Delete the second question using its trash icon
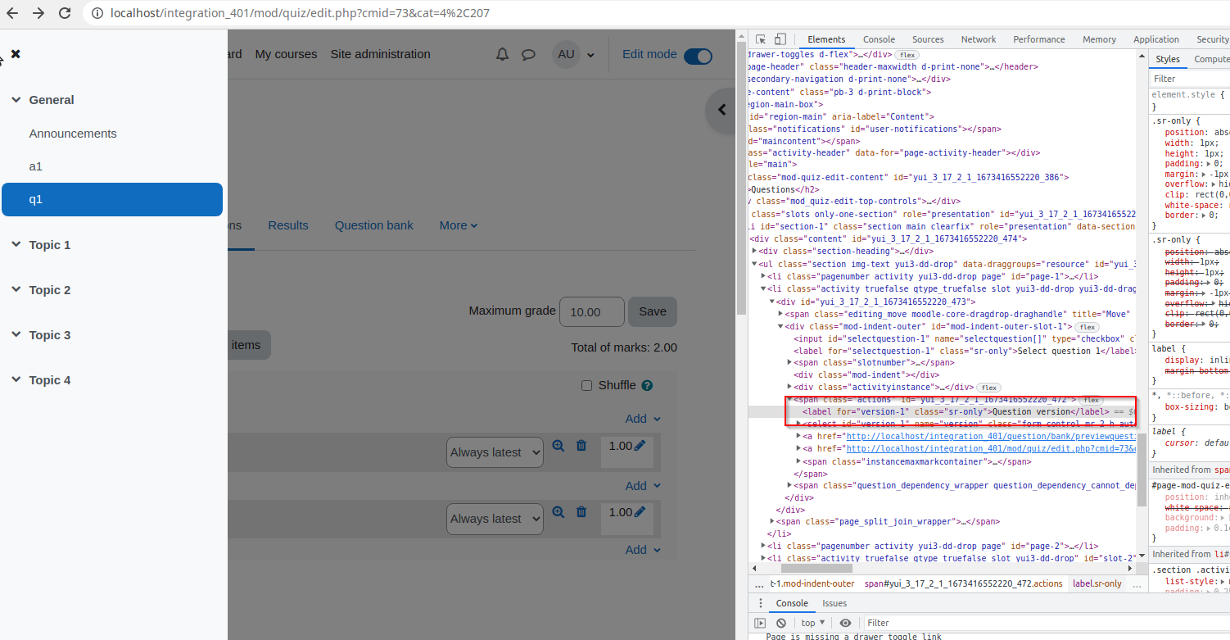This screenshot has width=1230, height=640. (581, 512)
